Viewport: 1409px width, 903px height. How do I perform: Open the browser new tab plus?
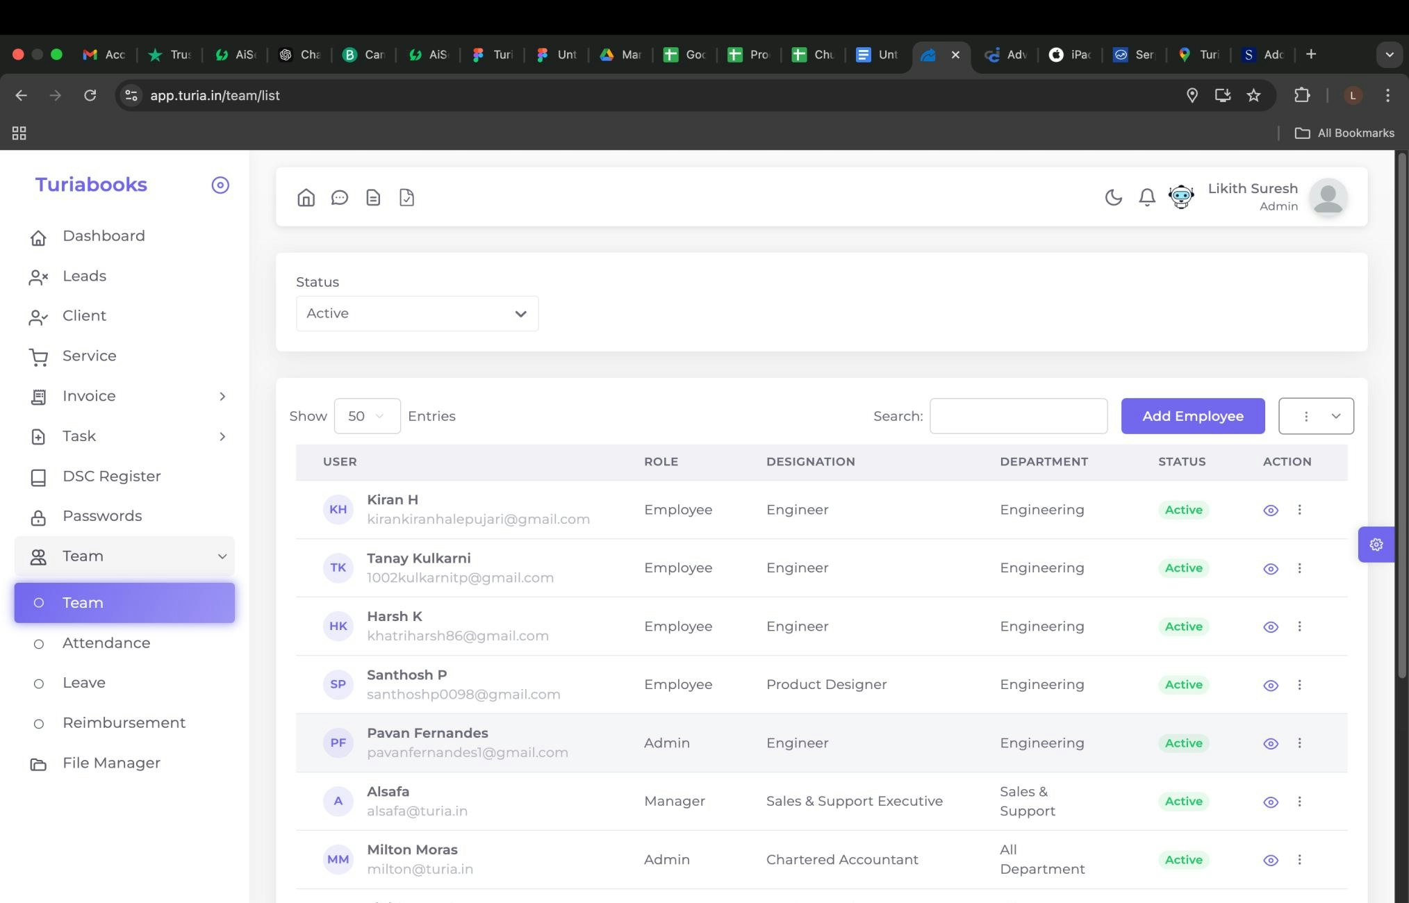pyautogui.click(x=1310, y=54)
